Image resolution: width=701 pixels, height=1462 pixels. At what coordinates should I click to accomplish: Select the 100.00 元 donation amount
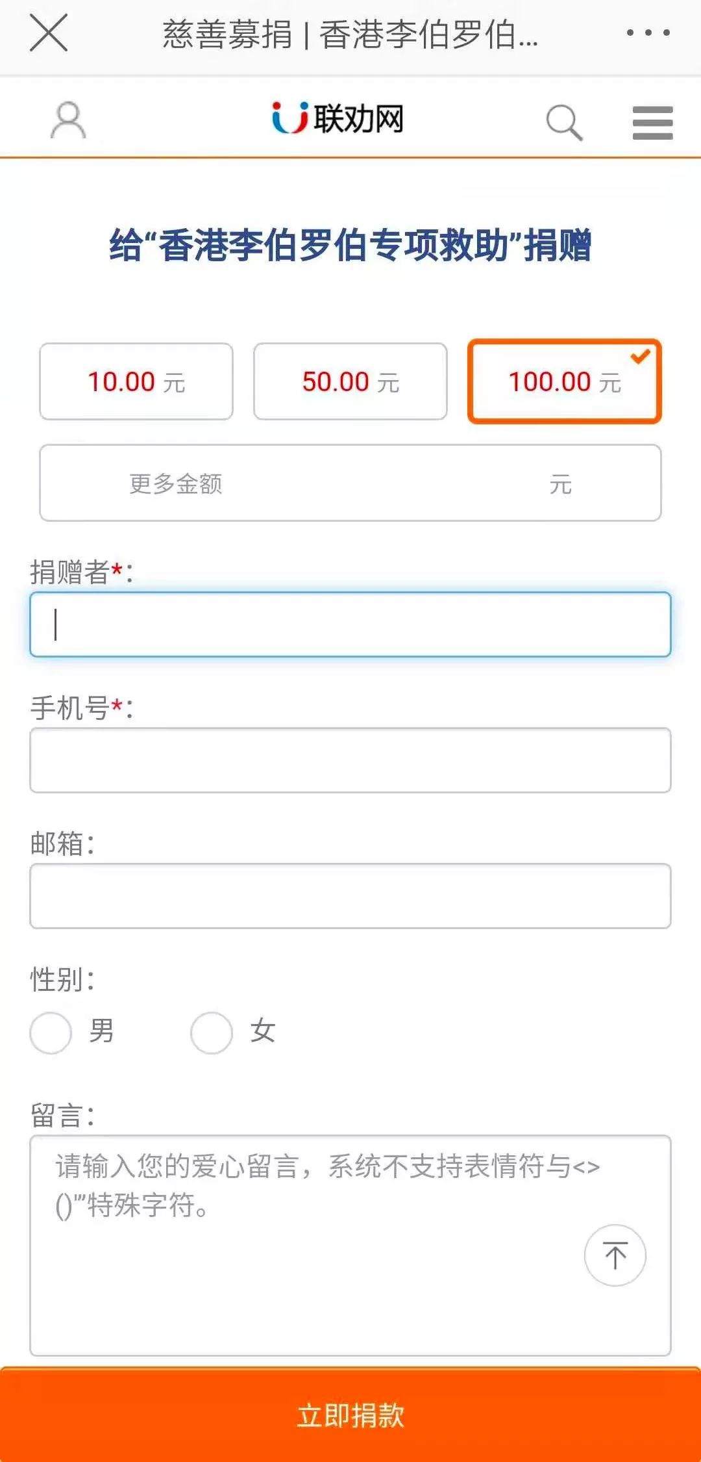tap(565, 381)
